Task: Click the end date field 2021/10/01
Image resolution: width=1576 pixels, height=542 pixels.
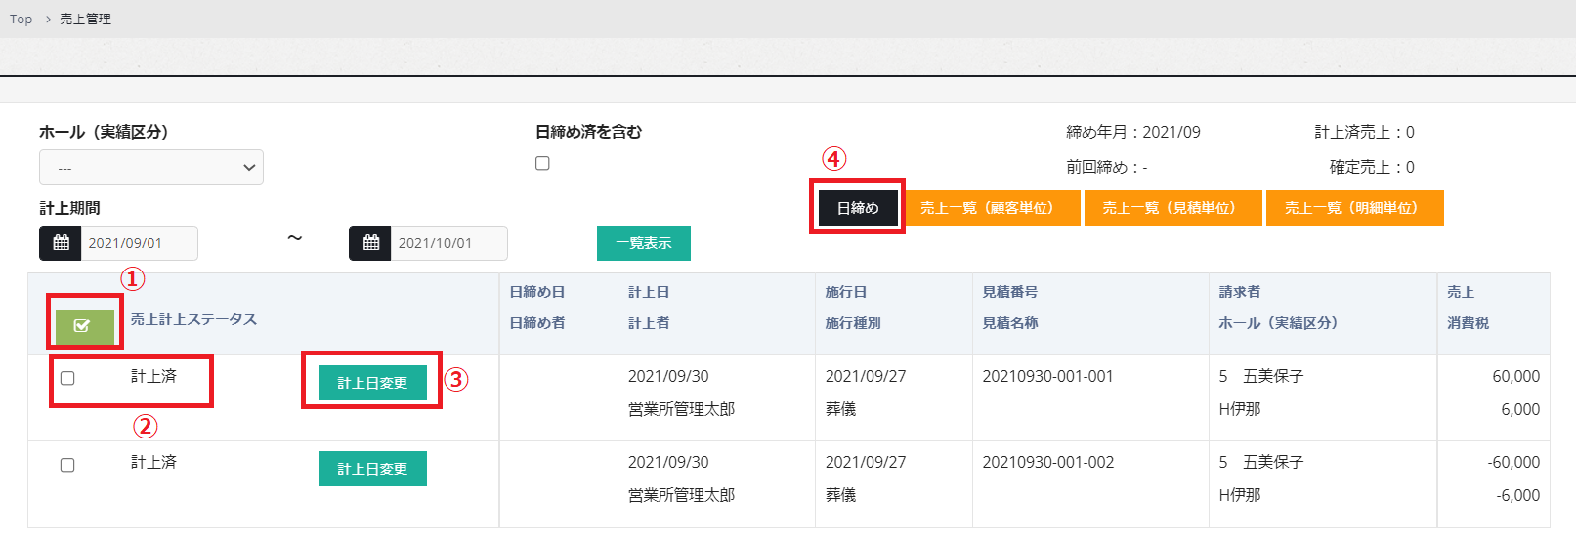Action: (x=449, y=243)
